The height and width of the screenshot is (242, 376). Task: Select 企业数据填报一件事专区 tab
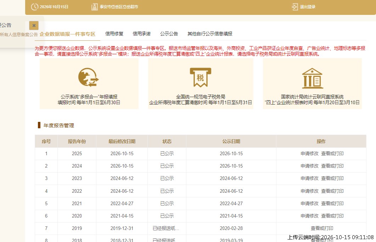click(x=67, y=34)
